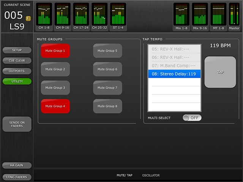The height and width of the screenshot is (182, 243).
Task: Select the Mix 1-8 meter bank
Action: point(181,16)
